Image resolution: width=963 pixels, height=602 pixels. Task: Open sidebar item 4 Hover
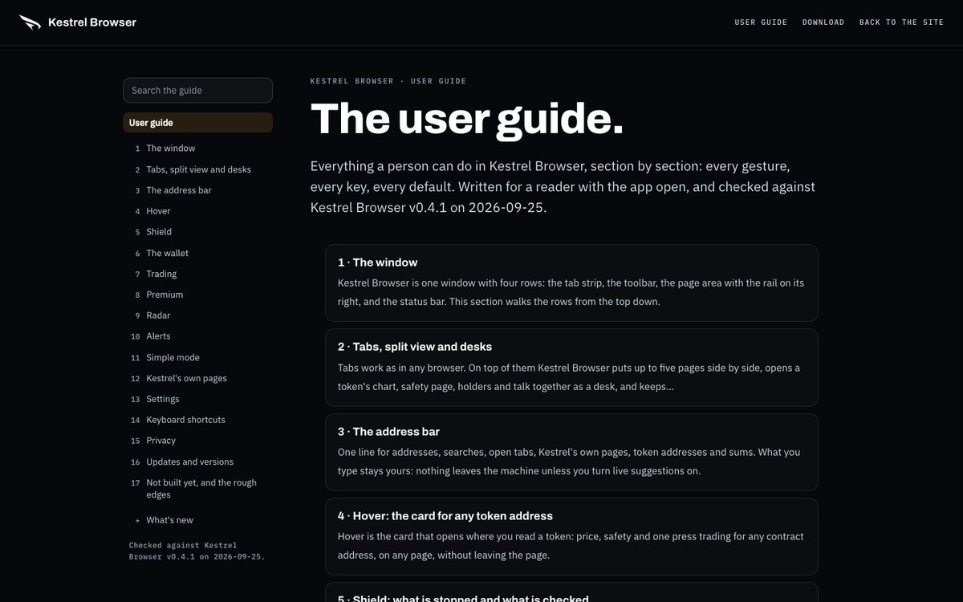pyautogui.click(x=197, y=211)
